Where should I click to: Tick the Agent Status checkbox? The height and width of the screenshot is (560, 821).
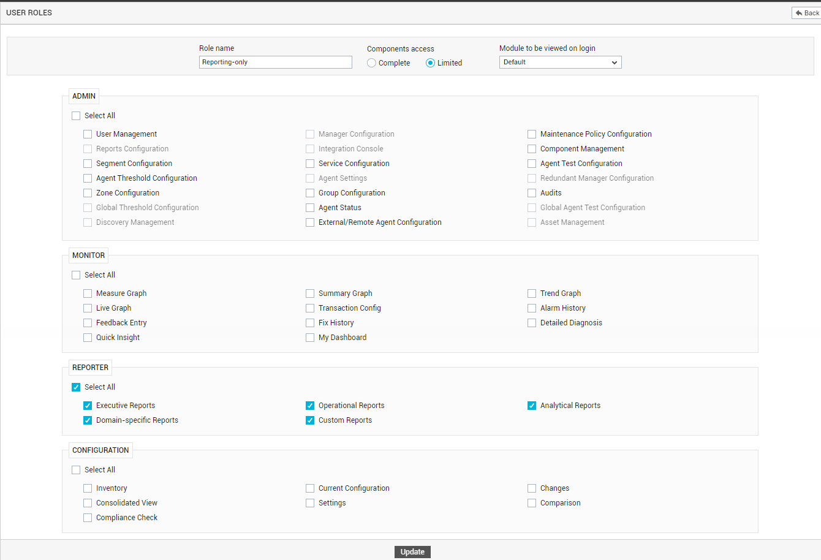pyautogui.click(x=310, y=208)
